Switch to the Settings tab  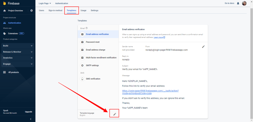pyautogui.click(x=94, y=11)
